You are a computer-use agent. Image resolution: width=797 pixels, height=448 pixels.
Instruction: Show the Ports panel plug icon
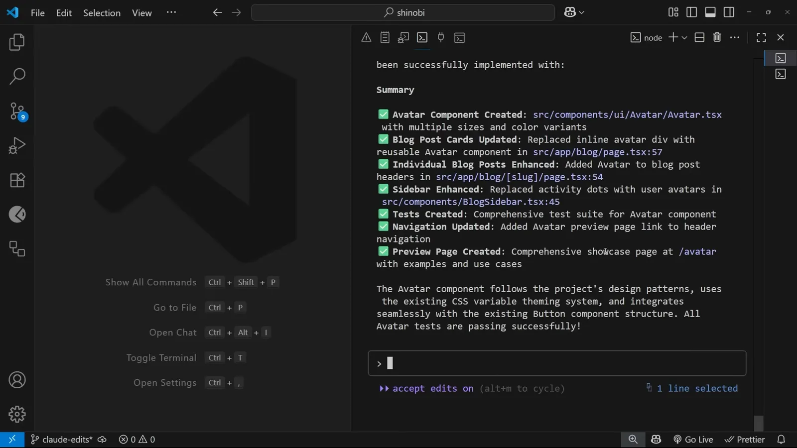[441, 37]
